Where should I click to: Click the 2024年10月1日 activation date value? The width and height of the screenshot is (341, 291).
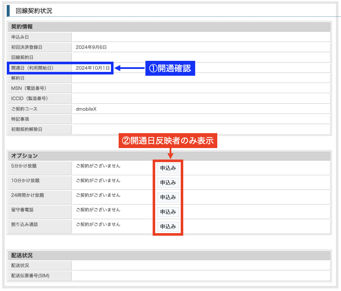(x=93, y=68)
